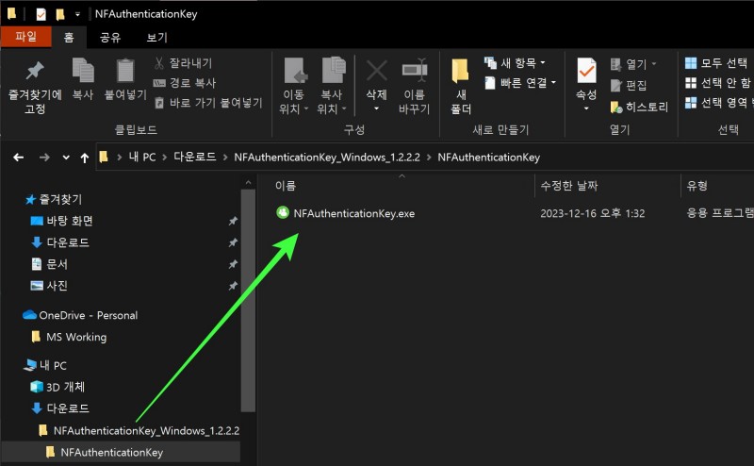Click 선택 영역 (Invert selection) option
This screenshot has width=754, height=466.
[719, 103]
